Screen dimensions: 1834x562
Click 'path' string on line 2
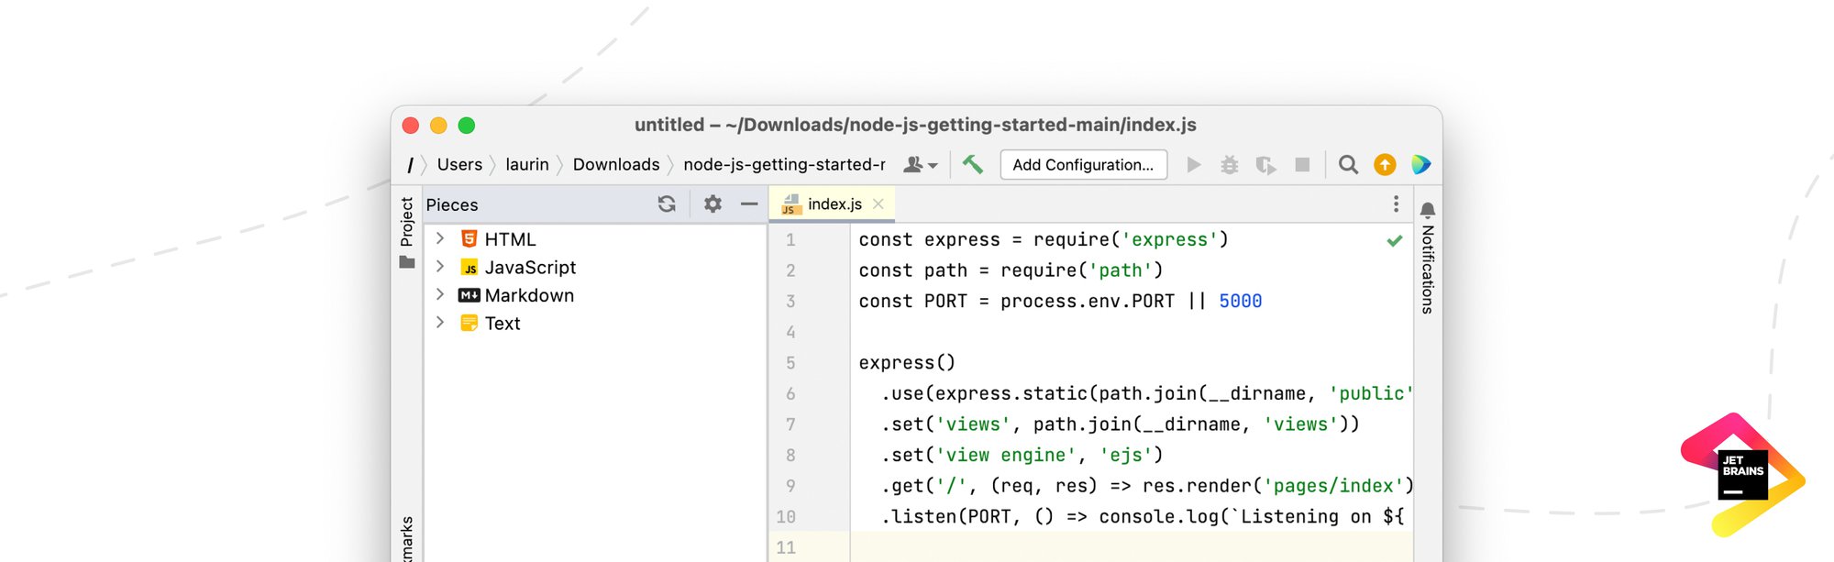click(1121, 271)
